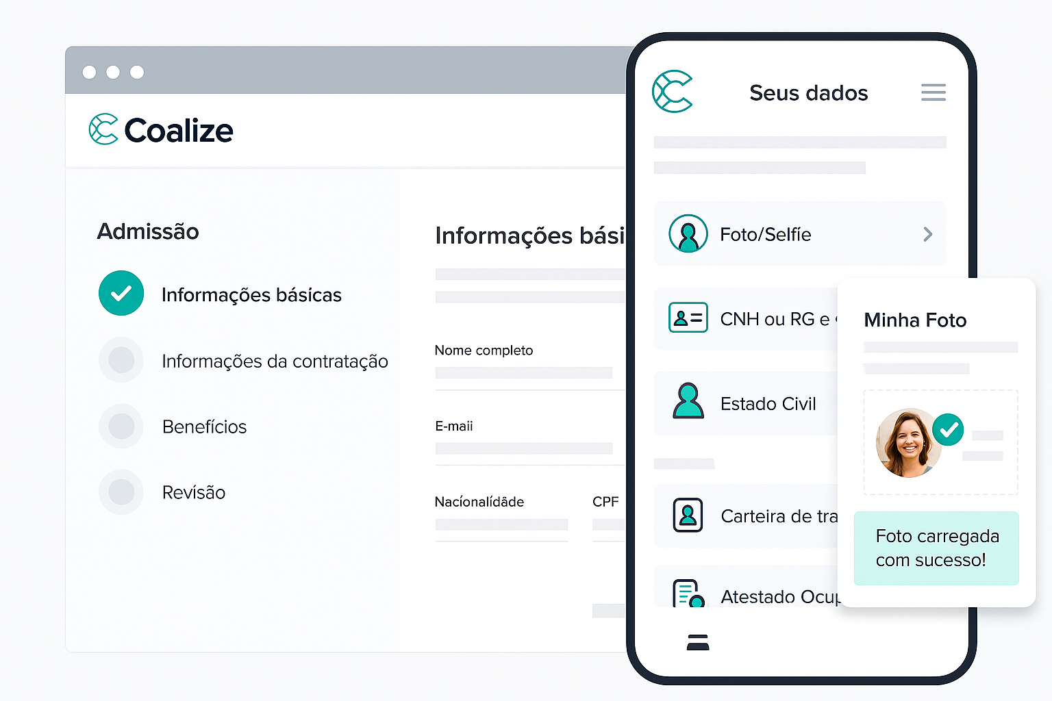Click the CNH ou RG ID card icon
Image resolution: width=1052 pixels, height=701 pixels.
[688, 318]
